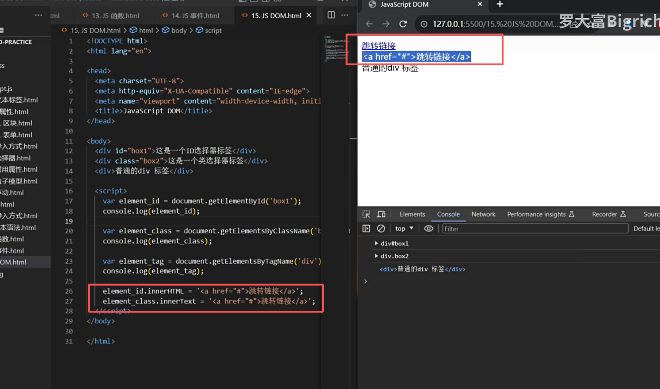
Task: Click the browser reload icon
Action: [x=403, y=24]
